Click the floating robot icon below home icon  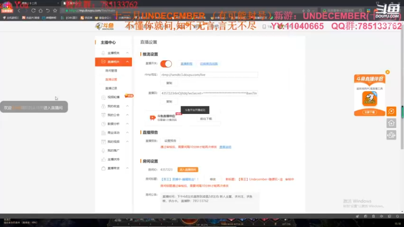(x=391, y=135)
